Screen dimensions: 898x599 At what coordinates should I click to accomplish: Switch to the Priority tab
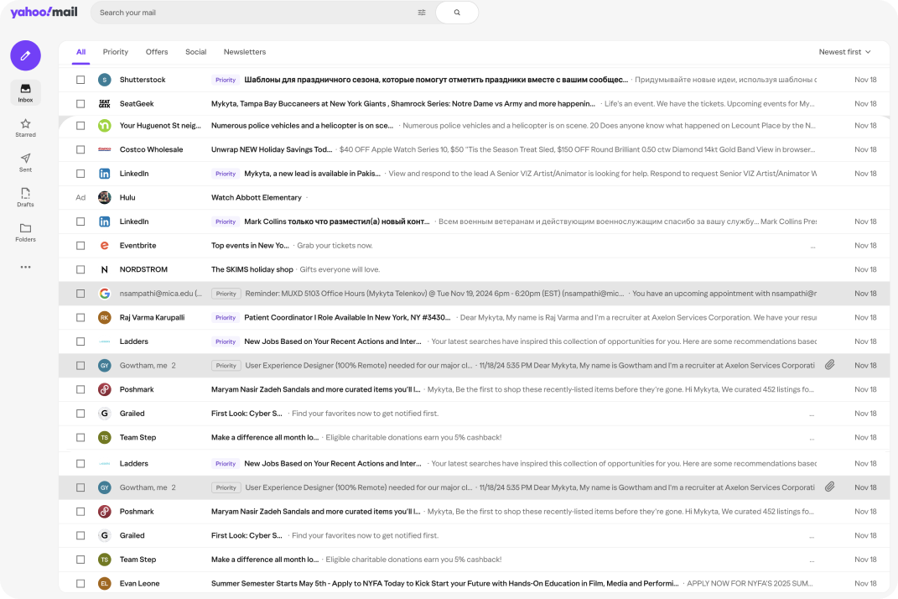click(x=116, y=51)
